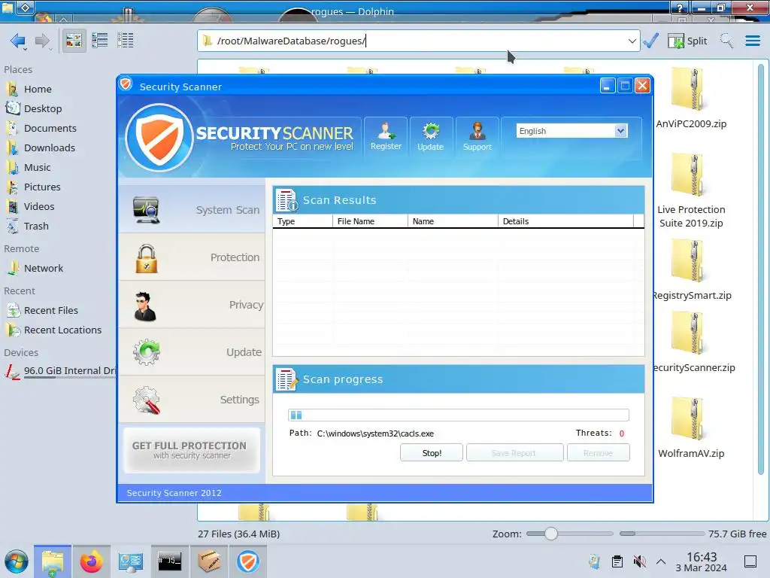This screenshot has height=578, width=770.
Task: Click the disabled Save Report button
Action: tap(514, 452)
